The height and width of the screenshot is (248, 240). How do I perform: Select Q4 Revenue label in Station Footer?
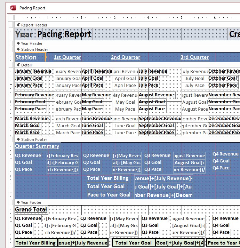pyautogui.click(x=226, y=154)
